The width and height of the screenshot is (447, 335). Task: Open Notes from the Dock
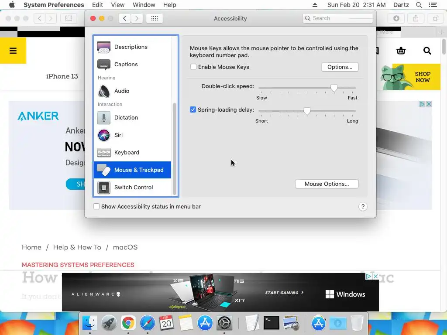point(186,323)
